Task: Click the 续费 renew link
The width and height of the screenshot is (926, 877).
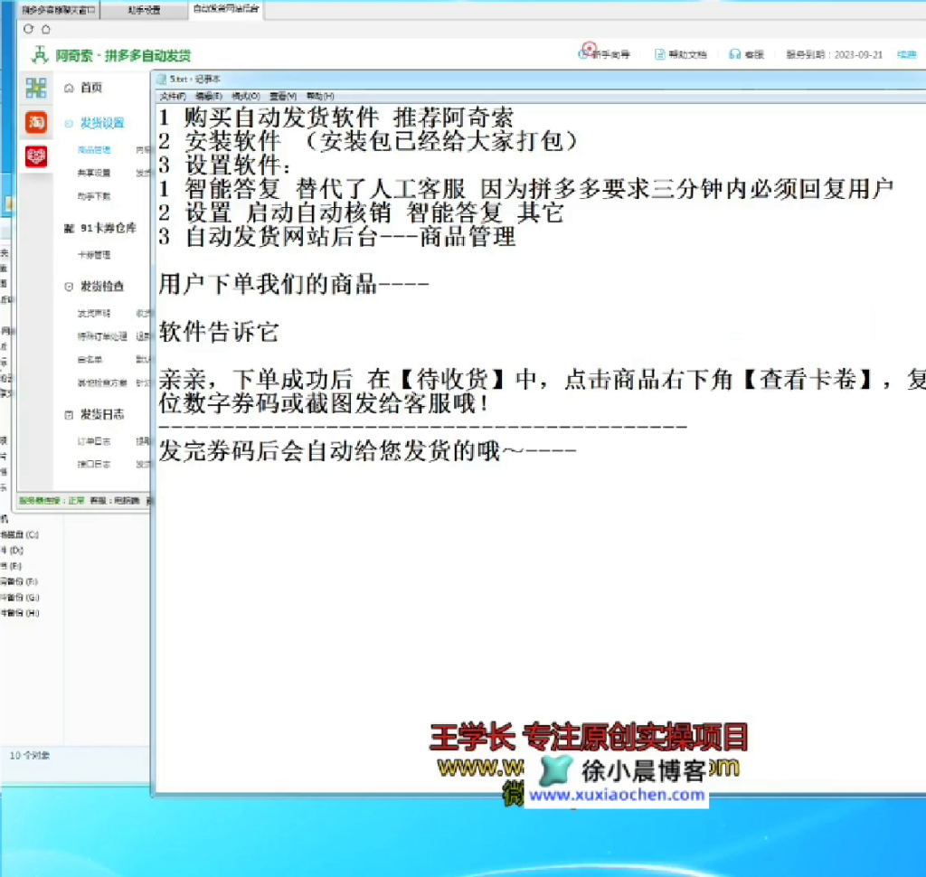Action: tap(905, 54)
